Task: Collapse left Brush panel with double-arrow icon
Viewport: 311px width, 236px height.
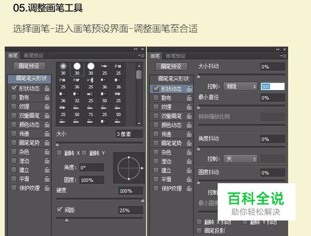Action: tap(136, 49)
